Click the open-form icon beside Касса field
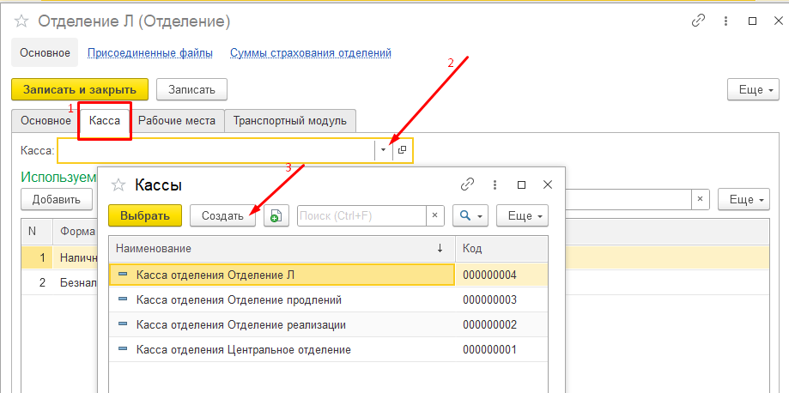Screen dimensions: 789x393 click(402, 149)
